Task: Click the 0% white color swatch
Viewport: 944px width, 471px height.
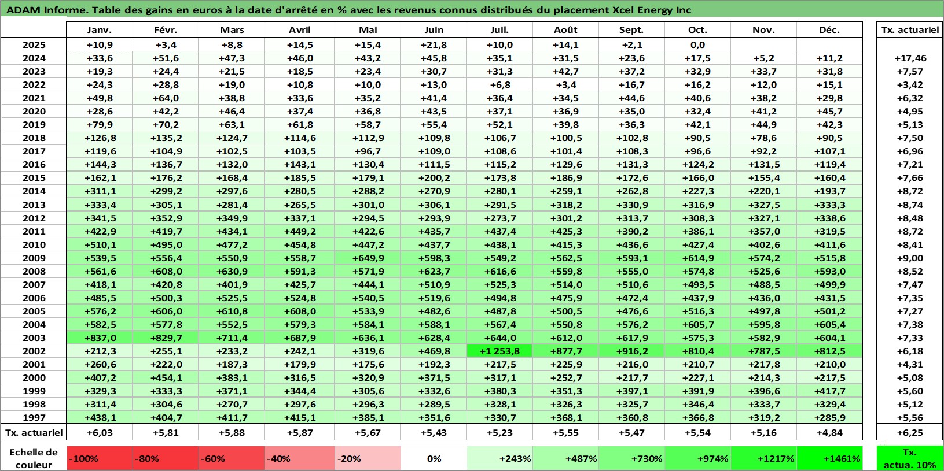Action: pos(434,458)
